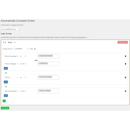
Task: Click the Logic Groups heading
Action: (x=6, y=34)
